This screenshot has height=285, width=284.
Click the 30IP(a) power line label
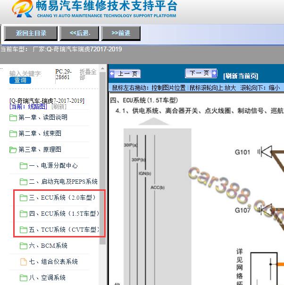131,145
